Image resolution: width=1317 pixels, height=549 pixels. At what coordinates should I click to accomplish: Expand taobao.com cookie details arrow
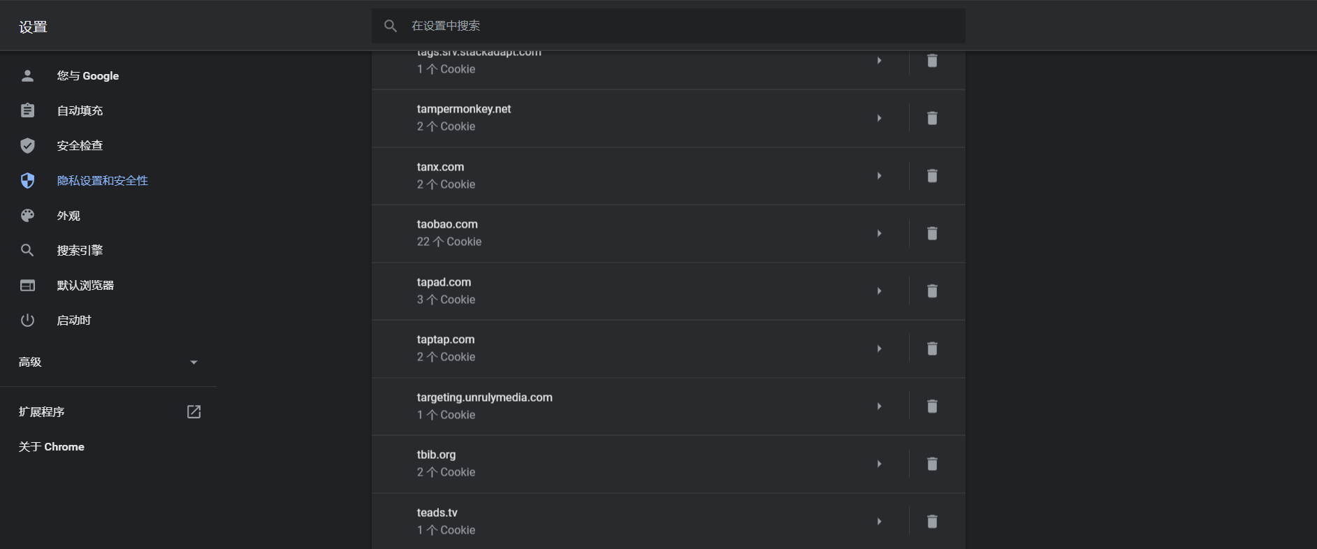tap(880, 233)
